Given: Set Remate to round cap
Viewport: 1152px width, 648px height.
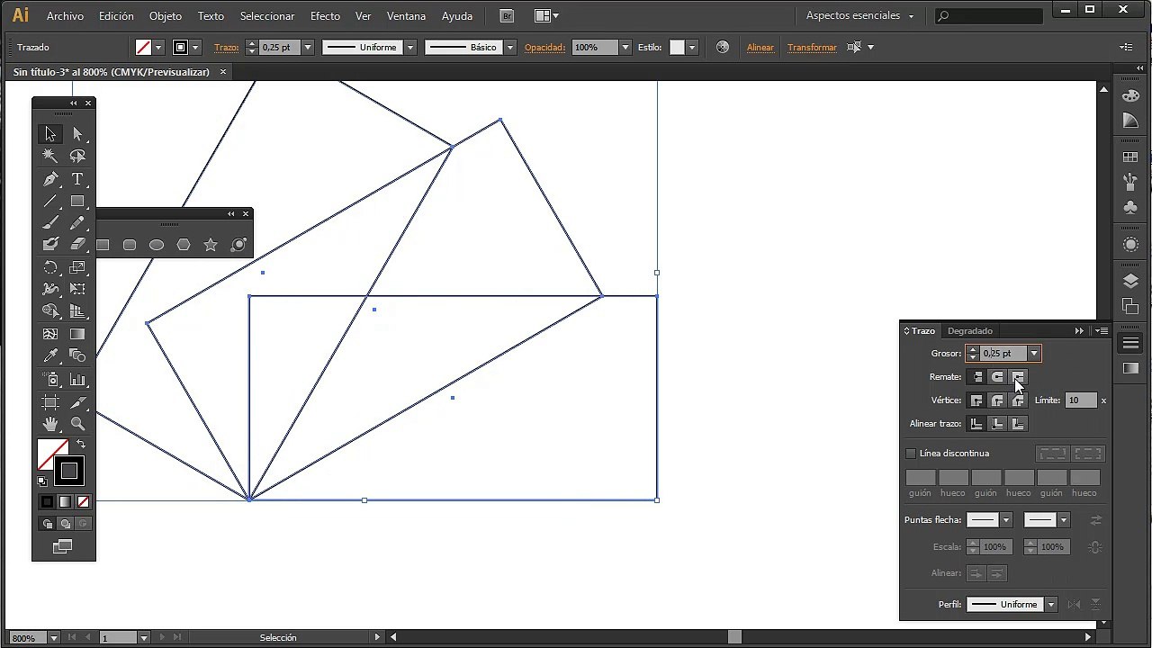Looking at the screenshot, I should pyautogui.click(x=997, y=377).
